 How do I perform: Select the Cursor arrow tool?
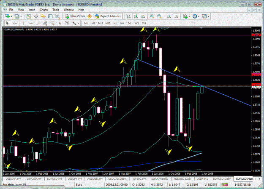[x=7, y=23]
